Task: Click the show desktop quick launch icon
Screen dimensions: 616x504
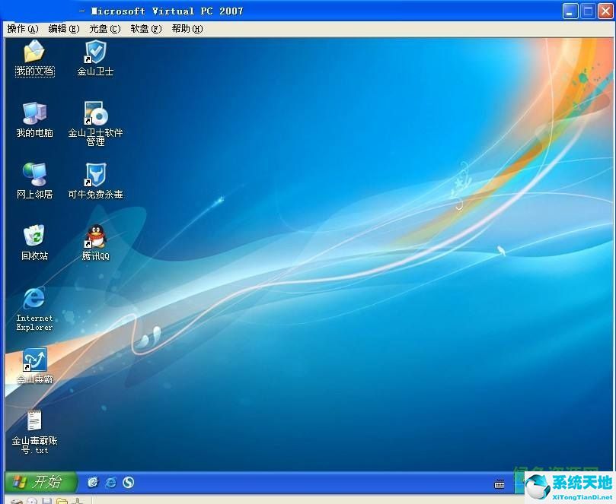Action: pos(93,482)
